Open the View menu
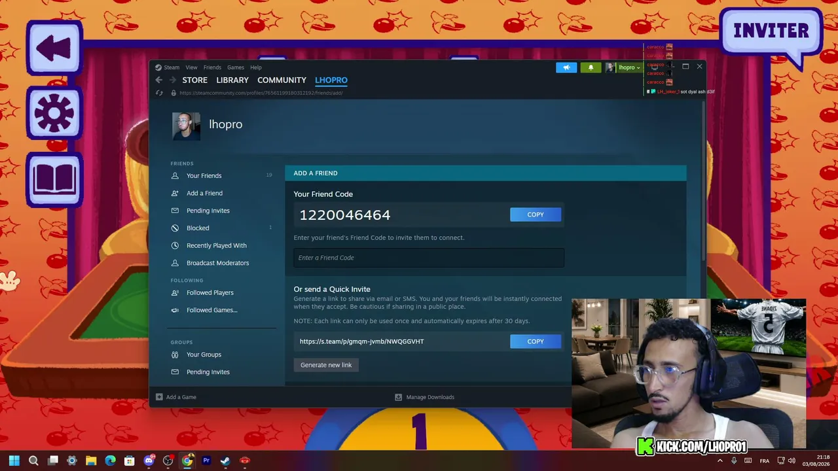Screen dimensions: 838x471 pyautogui.click(x=191, y=67)
